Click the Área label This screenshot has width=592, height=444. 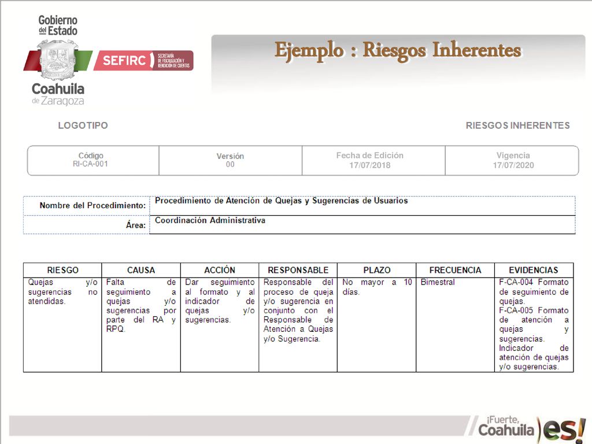pos(135,225)
